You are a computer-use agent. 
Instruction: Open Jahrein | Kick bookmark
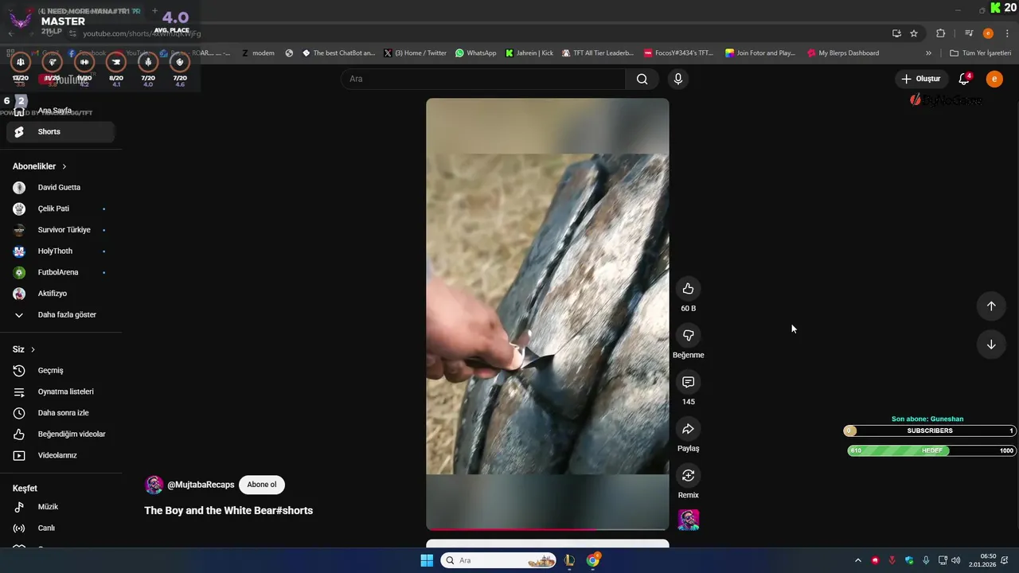pyautogui.click(x=529, y=53)
